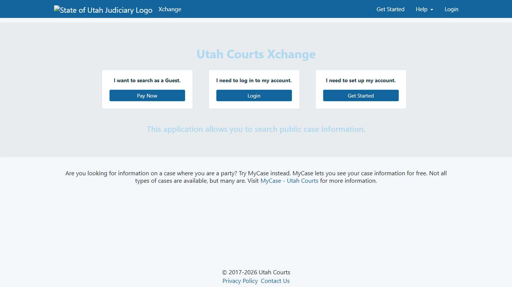This screenshot has width=512, height=287.
Task: Open the Privacy Policy footer link
Action: click(240, 281)
